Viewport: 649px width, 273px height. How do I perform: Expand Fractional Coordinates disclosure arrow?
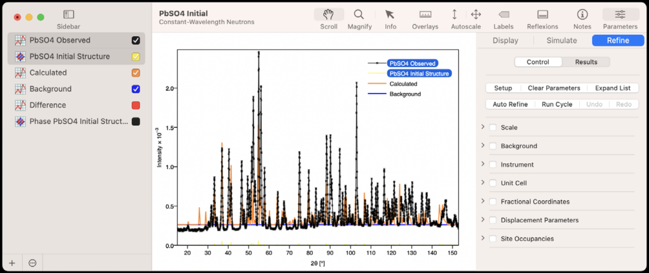click(483, 201)
